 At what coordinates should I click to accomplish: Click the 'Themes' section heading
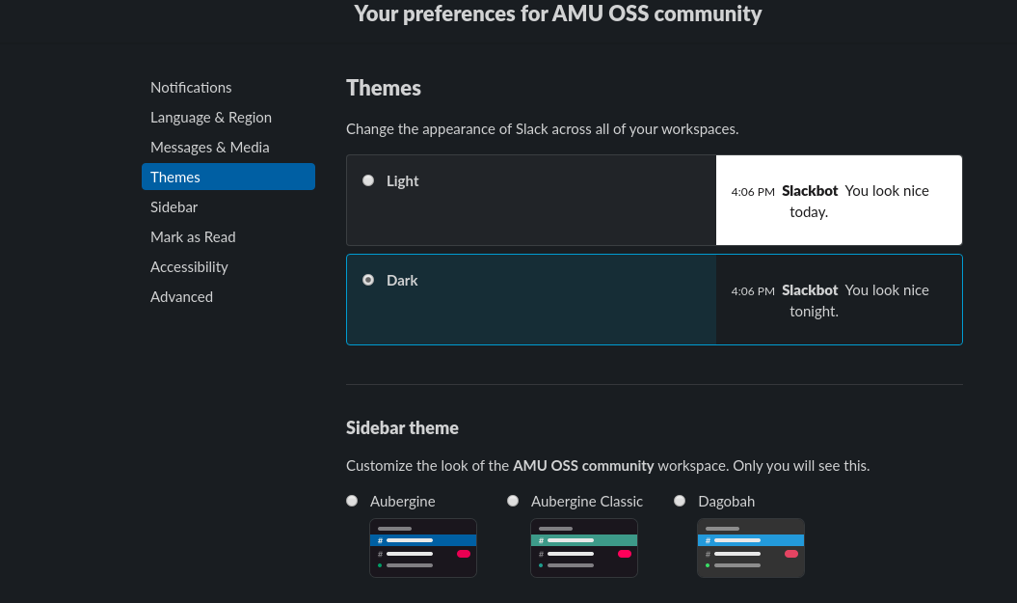pyautogui.click(x=384, y=88)
